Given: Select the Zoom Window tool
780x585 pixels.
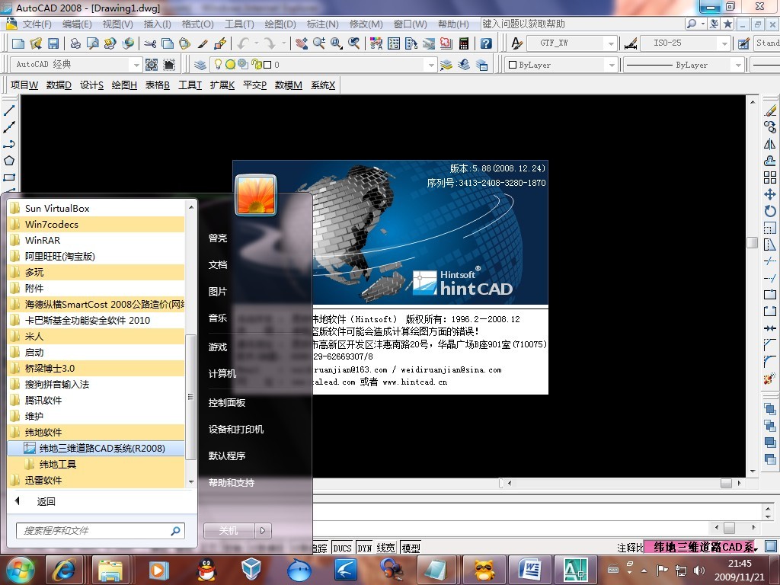Looking at the screenshot, I should pyautogui.click(x=336, y=43).
